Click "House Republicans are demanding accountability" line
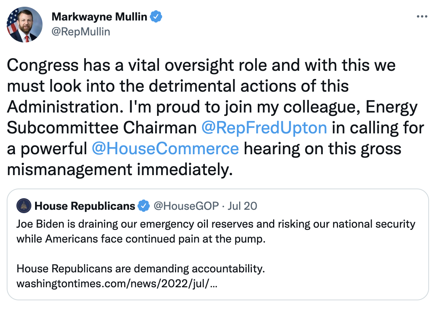The height and width of the screenshot is (310, 438). pos(141,269)
